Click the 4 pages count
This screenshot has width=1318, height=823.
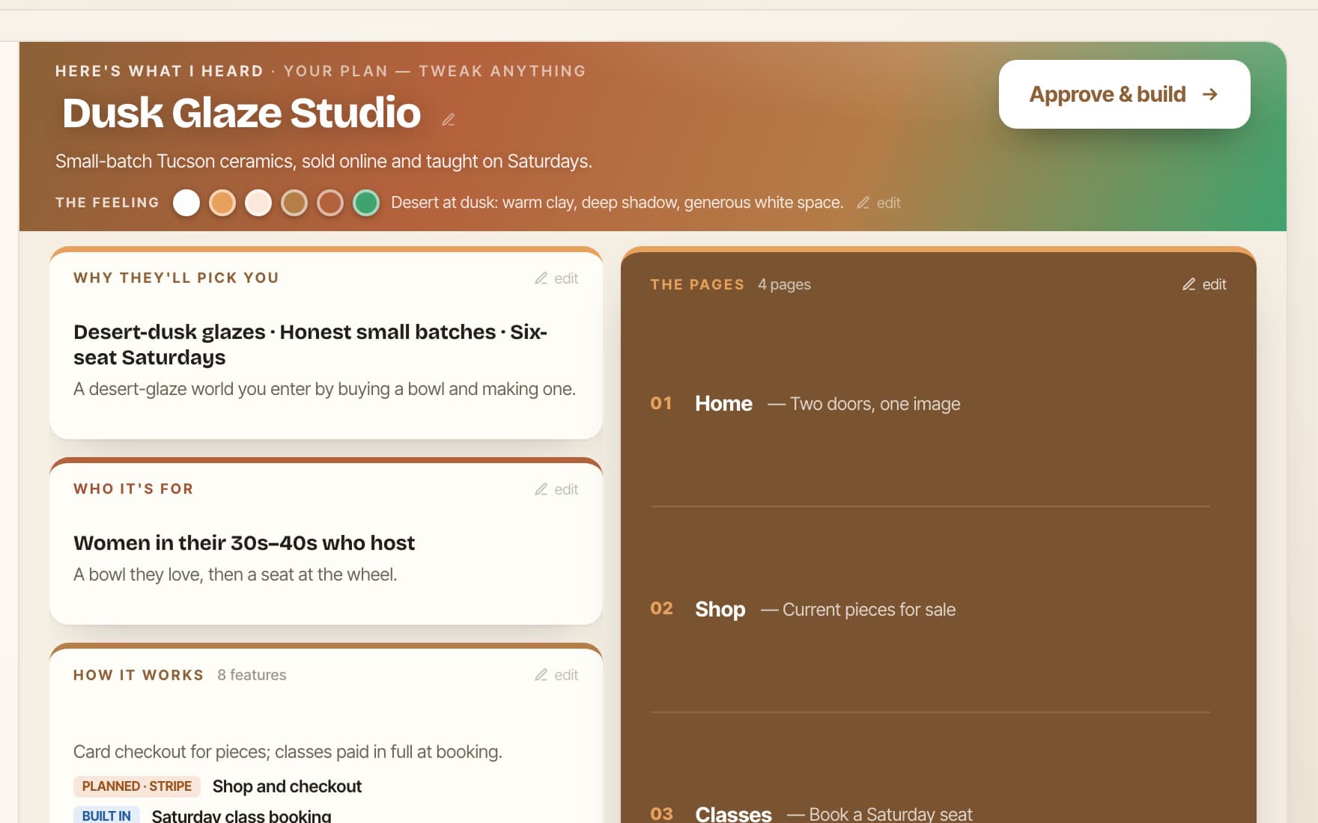pyautogui.click(x=784, y=284)
